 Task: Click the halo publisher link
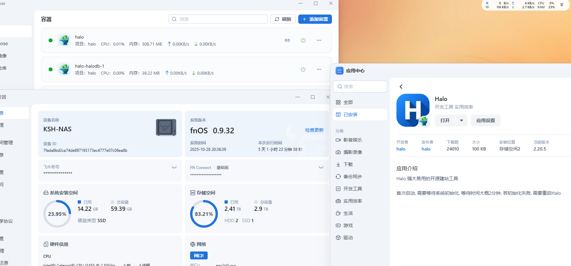coord(426,149)
